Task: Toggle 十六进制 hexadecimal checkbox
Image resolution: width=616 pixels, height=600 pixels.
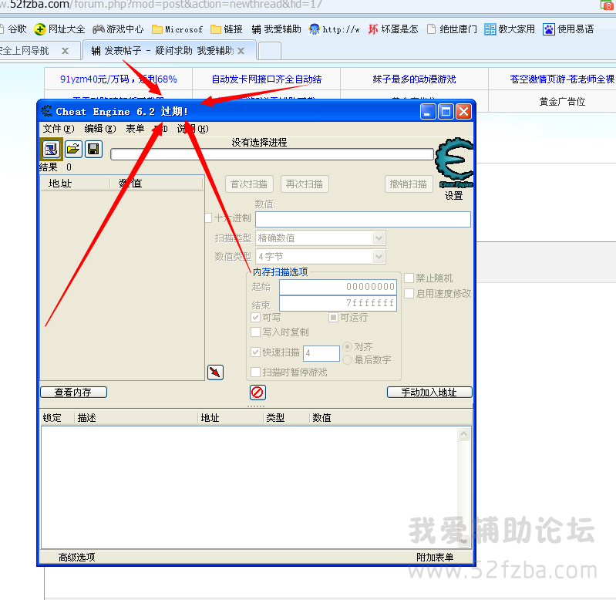Action: (x=209, y=217)
